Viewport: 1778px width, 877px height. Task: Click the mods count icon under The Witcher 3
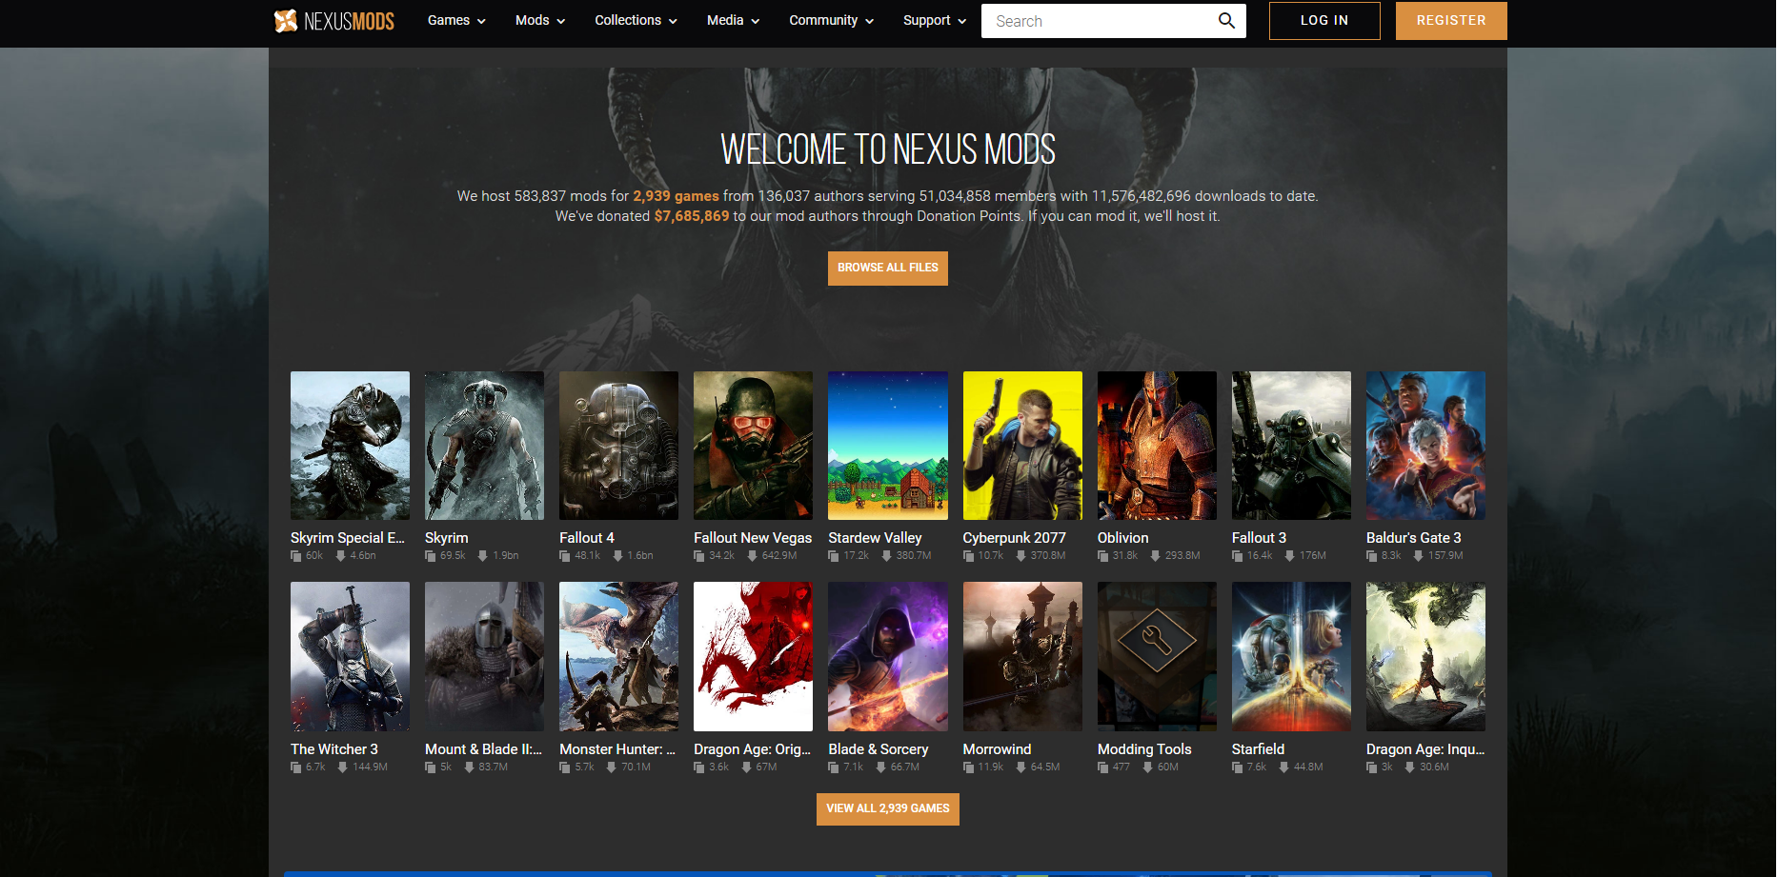point(296,767)
